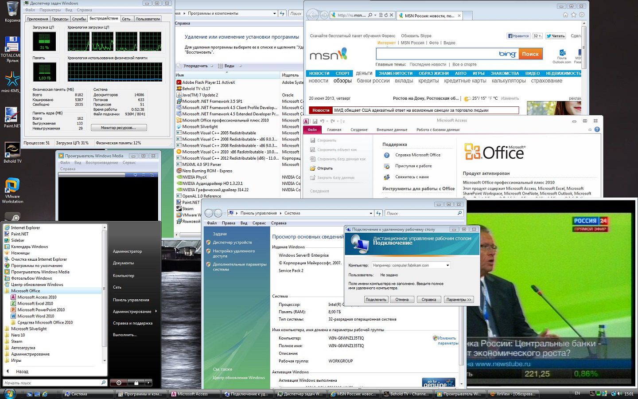The width and height of the screenshot is (638, 399).
Task: Click the Start menu search box
Action: pos(55,383)
